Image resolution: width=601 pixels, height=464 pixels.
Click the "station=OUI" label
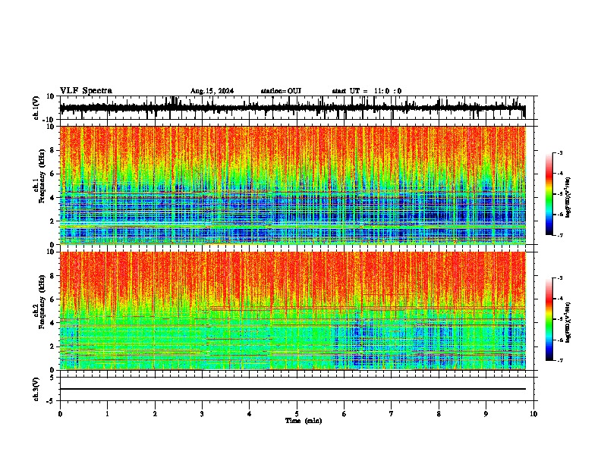click(x=281, y=91)
